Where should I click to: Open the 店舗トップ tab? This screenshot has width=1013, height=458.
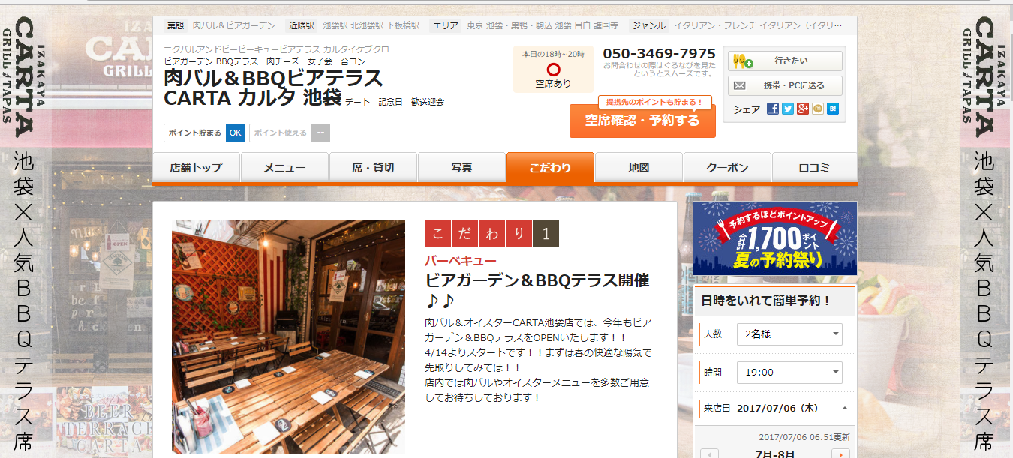[x=197, y=167]
